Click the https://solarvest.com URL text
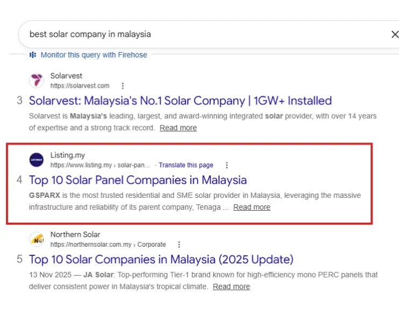The width and height of the screenshot is (399, 321). [80, 85]
